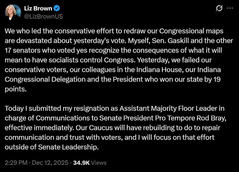
Task: Open the @LizBrownUS handle link
Action: coord(43,16)
